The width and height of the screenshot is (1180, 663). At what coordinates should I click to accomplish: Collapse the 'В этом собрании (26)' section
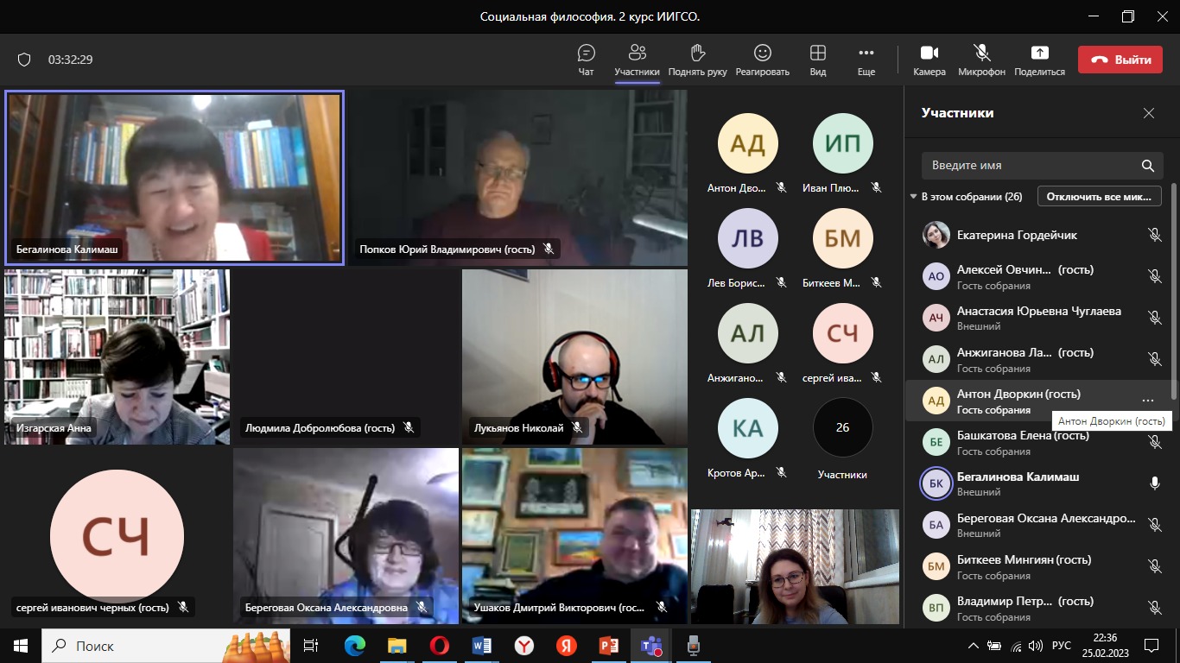coord(914,197)
